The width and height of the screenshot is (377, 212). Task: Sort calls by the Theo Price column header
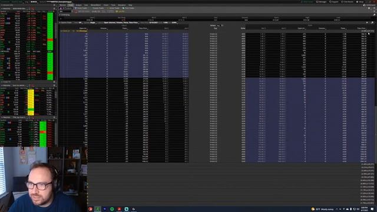click(x=143, y=28)
